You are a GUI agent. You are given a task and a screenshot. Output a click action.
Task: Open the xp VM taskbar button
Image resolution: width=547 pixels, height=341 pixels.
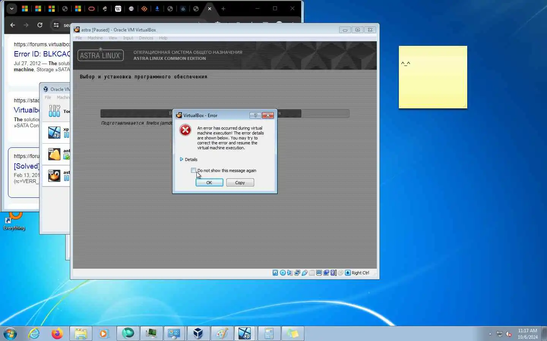[245, 334]
